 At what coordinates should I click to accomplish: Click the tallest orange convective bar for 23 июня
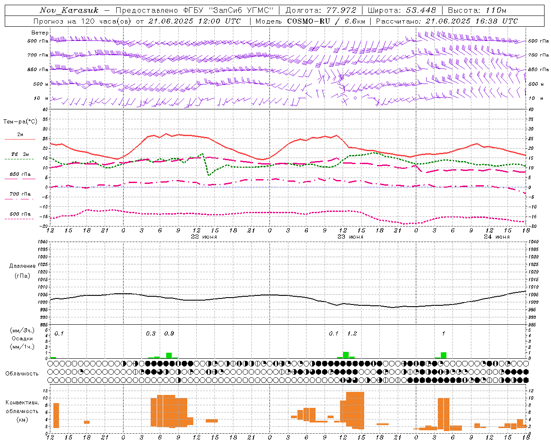click(x=355, y=410)
